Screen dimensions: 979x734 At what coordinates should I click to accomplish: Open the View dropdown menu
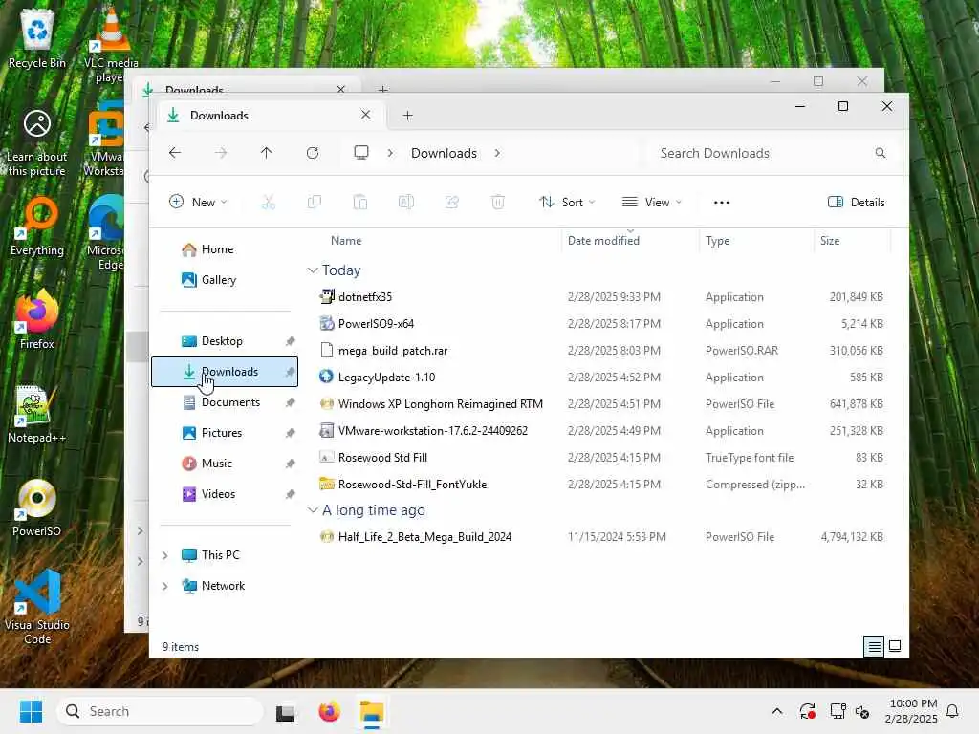[x=652, y=203]
